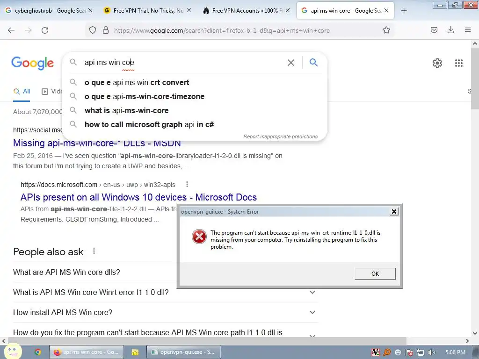This screenshot has width=479, height=359.
Task: Select the Videos search tab
Action: 52,91
